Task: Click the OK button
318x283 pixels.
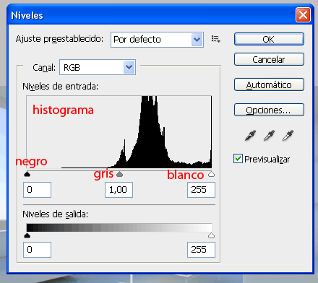Action: (x=269, y=39)
